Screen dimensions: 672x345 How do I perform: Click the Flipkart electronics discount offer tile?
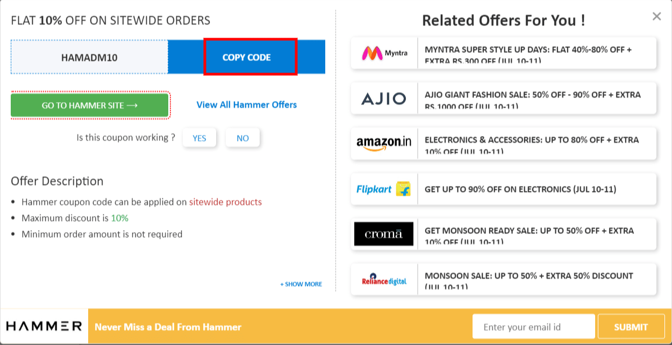532,189
